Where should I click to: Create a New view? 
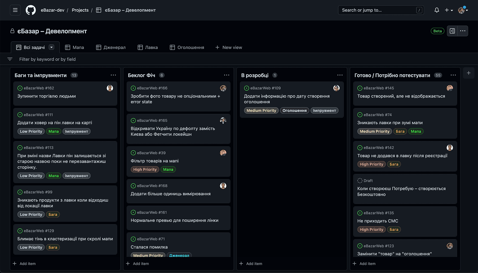point(229,47)
